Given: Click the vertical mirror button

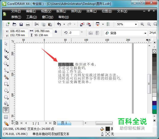Looking at the screenshot, I should tap(97, 33).
